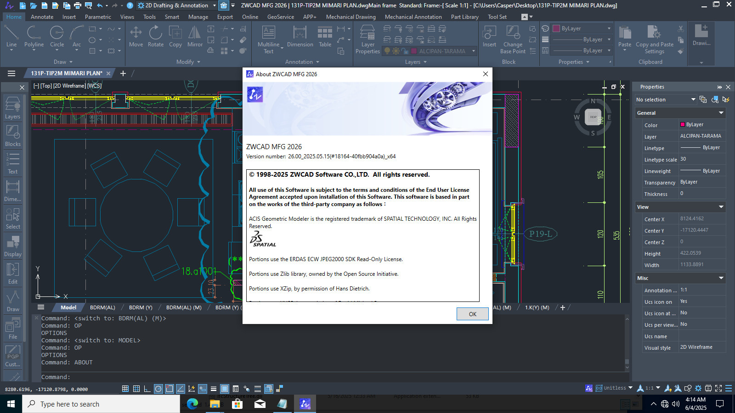Activate the Rotate tool

click(x=155, y=37)
